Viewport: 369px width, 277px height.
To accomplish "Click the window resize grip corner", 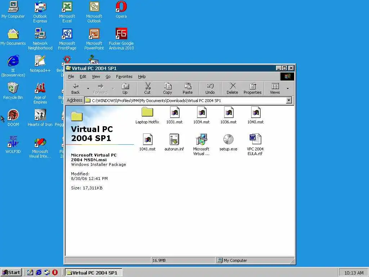I will (x=292, y=261).
